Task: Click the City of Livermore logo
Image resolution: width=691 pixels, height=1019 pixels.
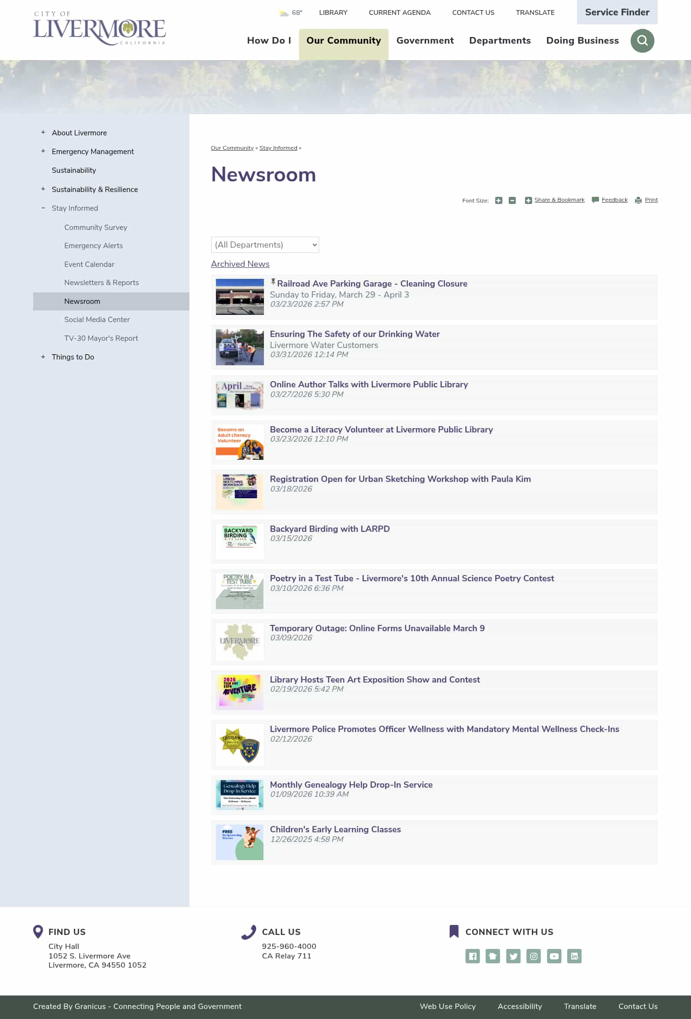Action: (99, 28)
